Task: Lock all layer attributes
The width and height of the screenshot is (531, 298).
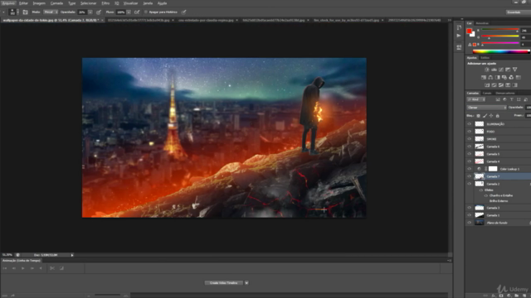Action: tap(498, 116)
